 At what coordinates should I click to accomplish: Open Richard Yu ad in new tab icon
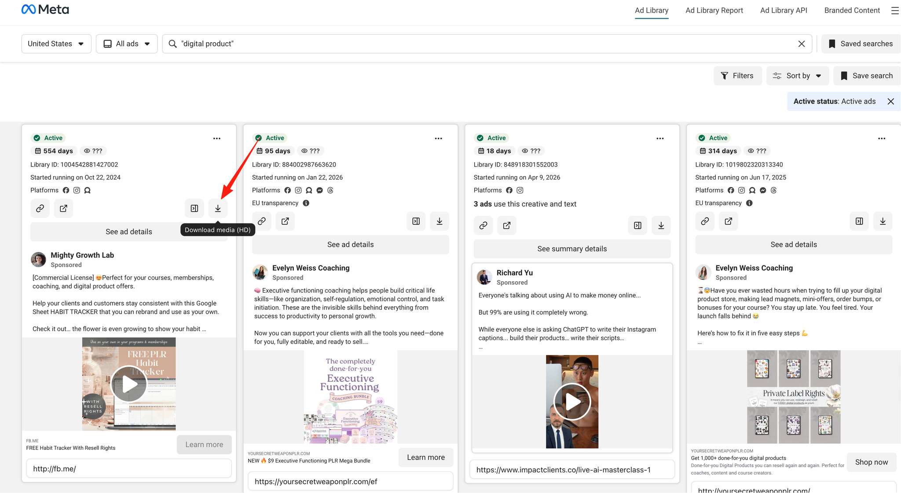507,225
